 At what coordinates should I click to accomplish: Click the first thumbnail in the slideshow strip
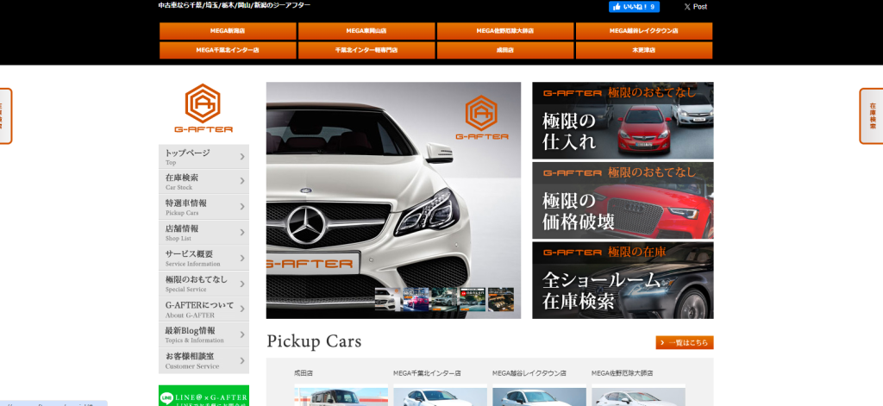click(x=387, y=299)
